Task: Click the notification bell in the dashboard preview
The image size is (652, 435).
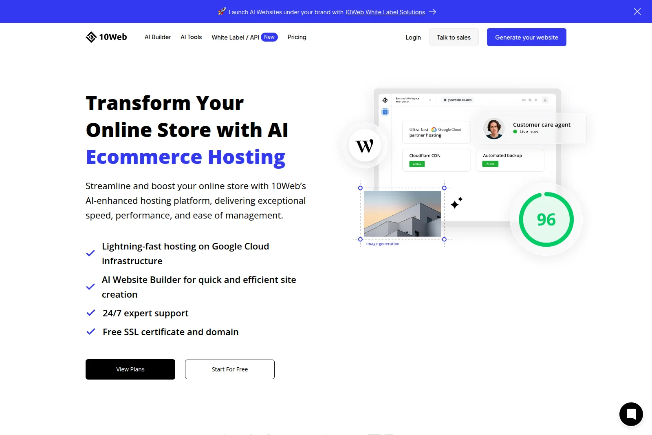Action: [535, 100]
